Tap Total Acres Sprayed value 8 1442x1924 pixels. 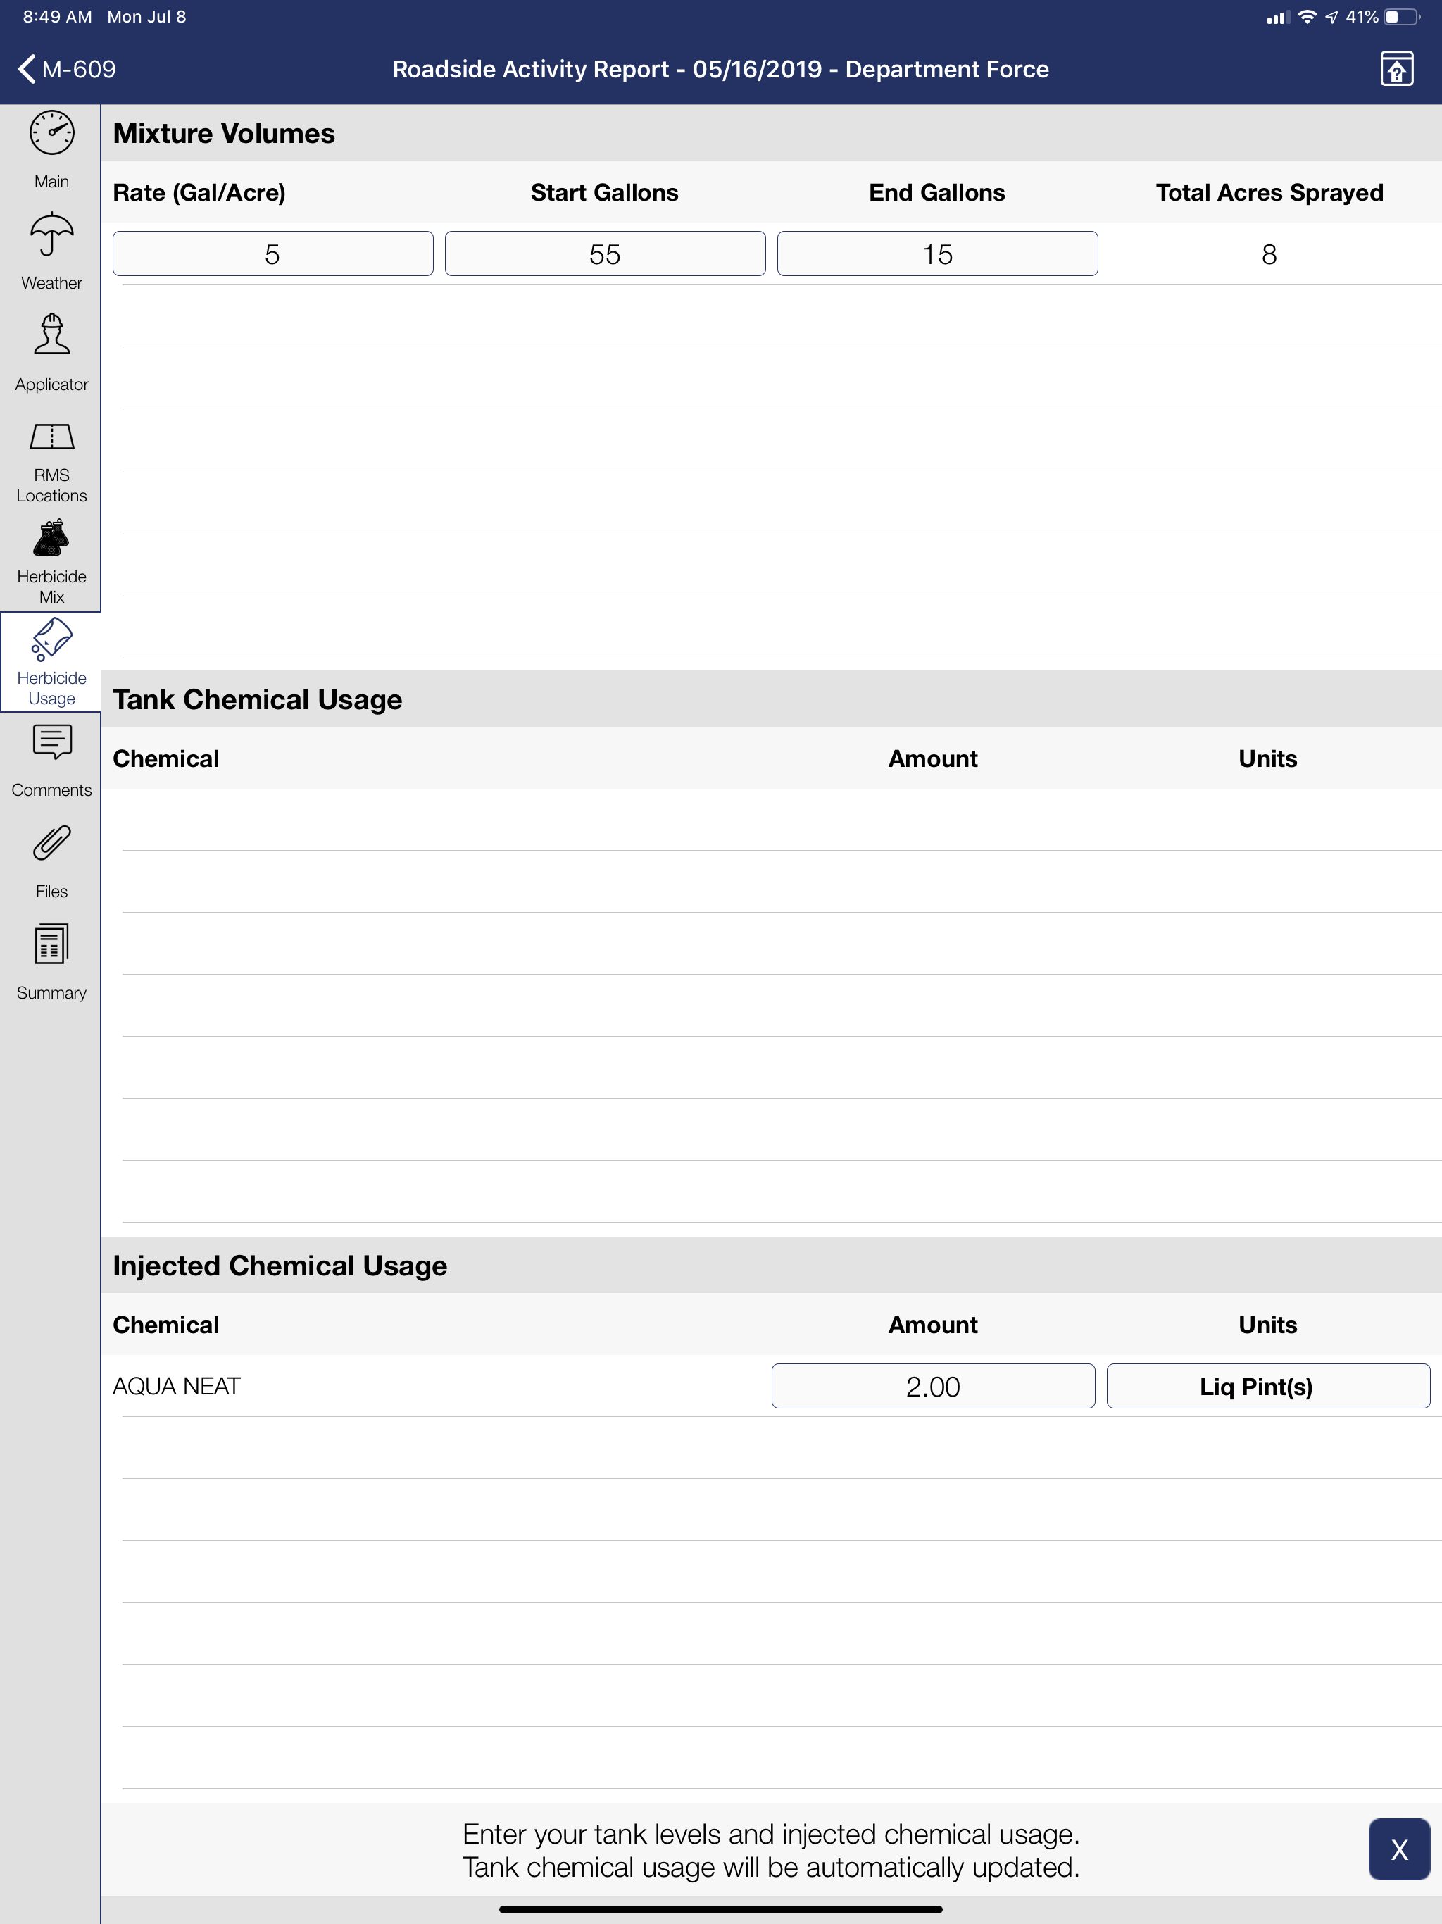[1269, 254]
